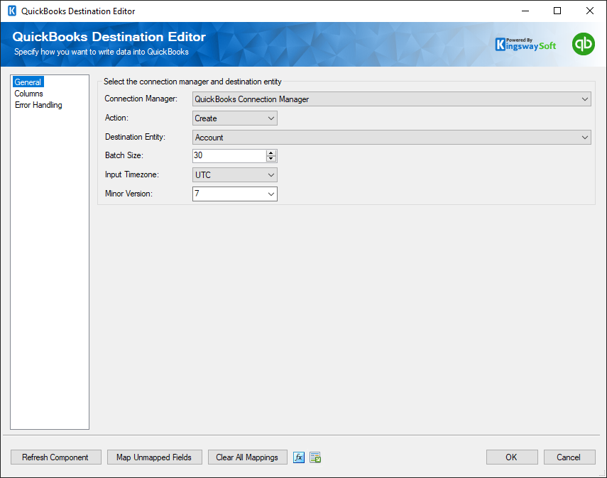
Task: Minimize the editor window
Action: pos(525,11)
